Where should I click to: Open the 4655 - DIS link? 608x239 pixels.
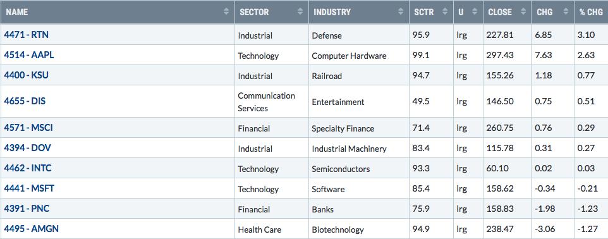(x=25, y=101)
